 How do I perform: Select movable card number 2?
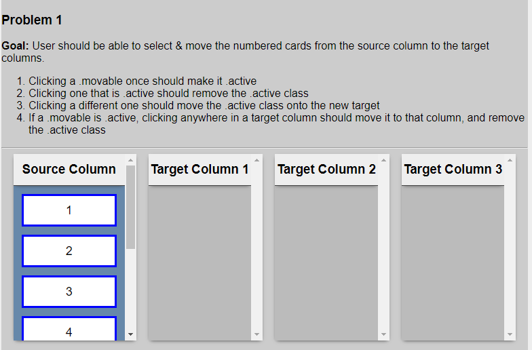coord(69,251)
